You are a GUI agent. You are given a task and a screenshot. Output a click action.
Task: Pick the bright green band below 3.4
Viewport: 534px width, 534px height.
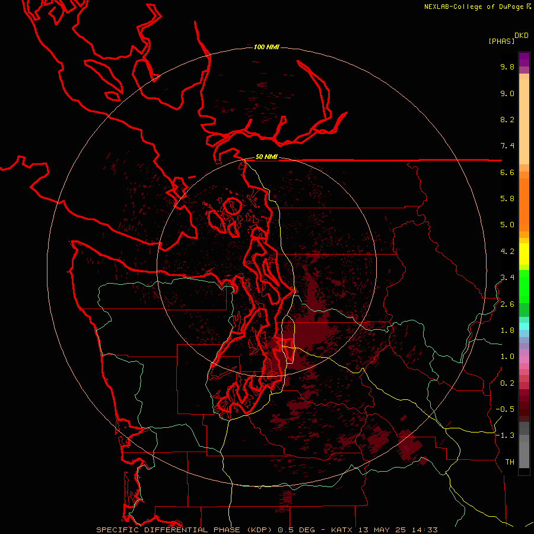[x=524, y=290]
